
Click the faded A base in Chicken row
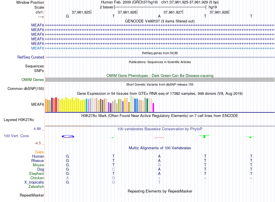67,178
